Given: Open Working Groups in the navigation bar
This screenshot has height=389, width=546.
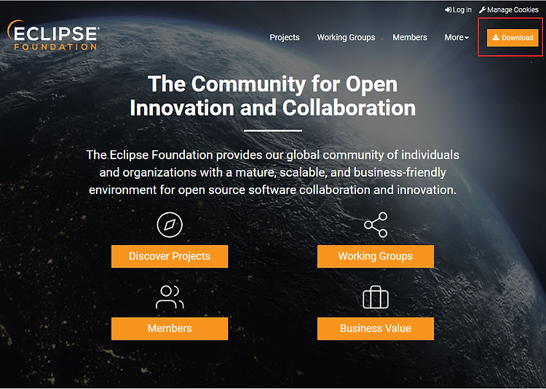Looking at the screenshot, I should (346, 37).
